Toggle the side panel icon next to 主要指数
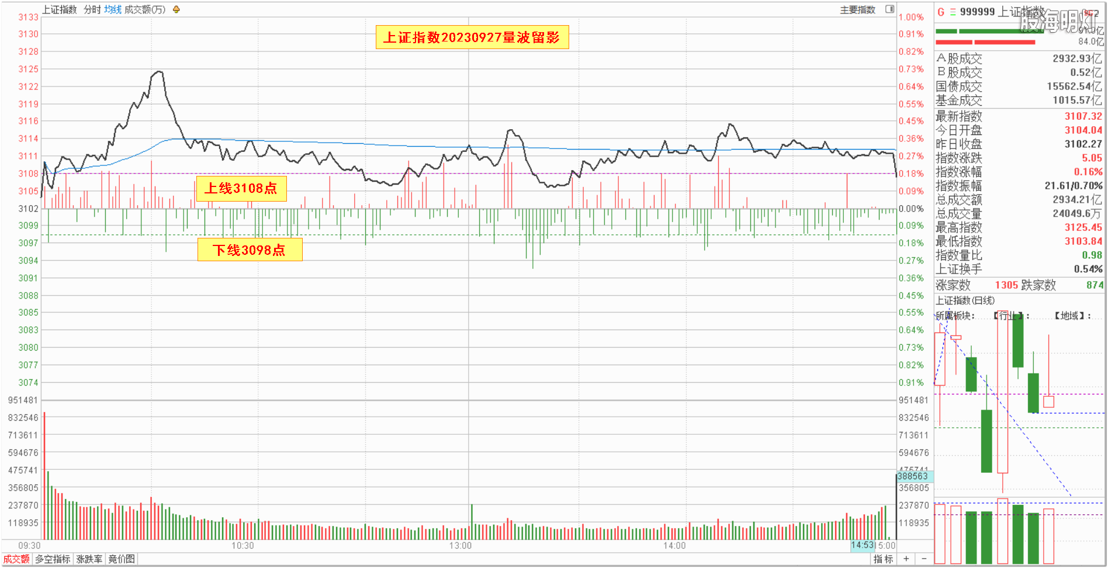This screenshot has width=1108, height=568. point(889,9)
